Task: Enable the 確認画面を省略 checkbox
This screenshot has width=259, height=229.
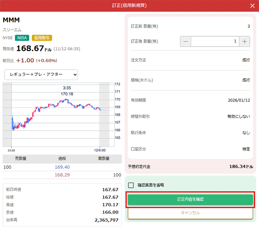Action: 131,185
